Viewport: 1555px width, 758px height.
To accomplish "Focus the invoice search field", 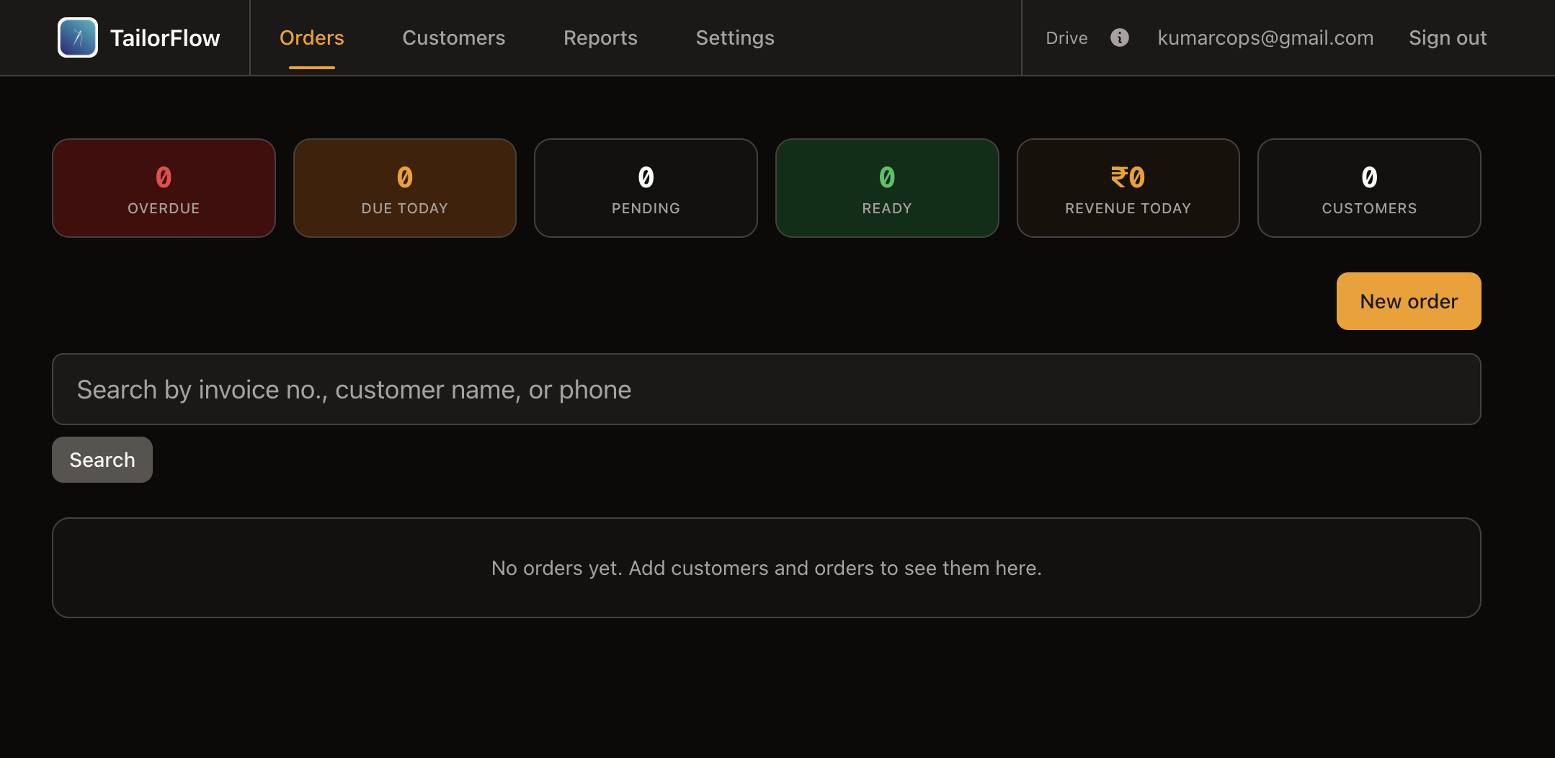I will click(x=766, y=389).
